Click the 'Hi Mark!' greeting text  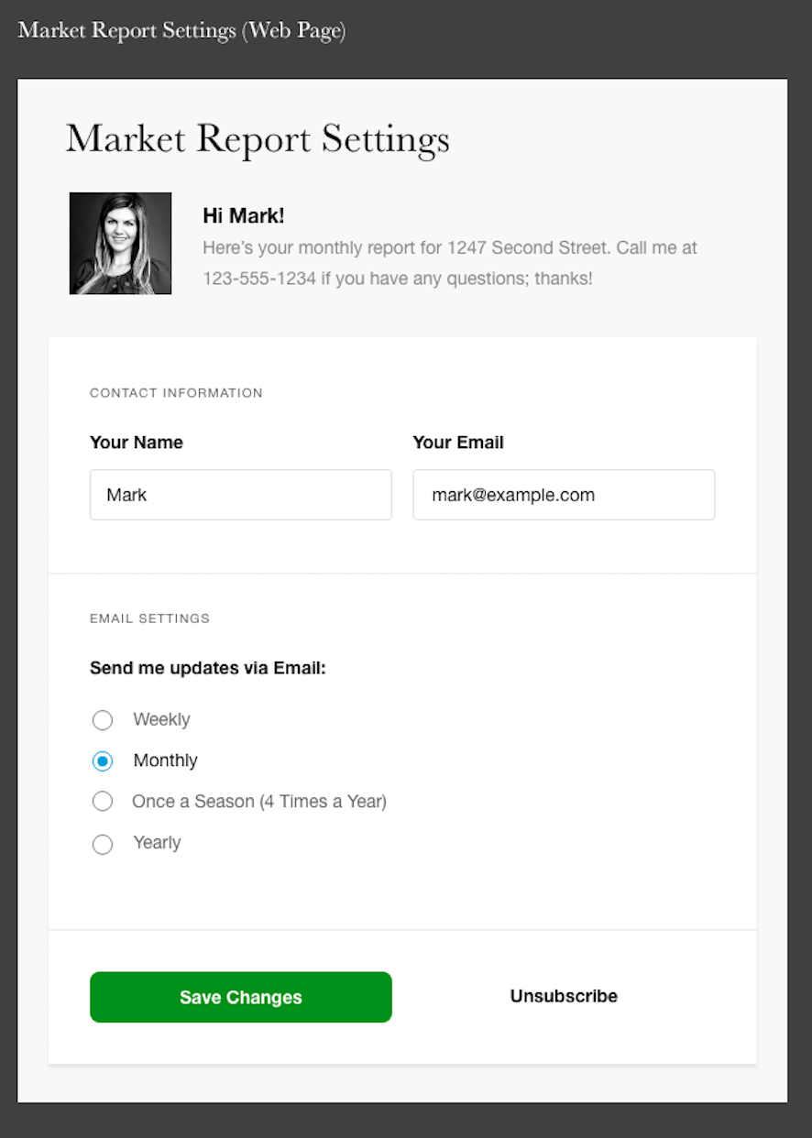pyautogui.click(x=244, y=216)
